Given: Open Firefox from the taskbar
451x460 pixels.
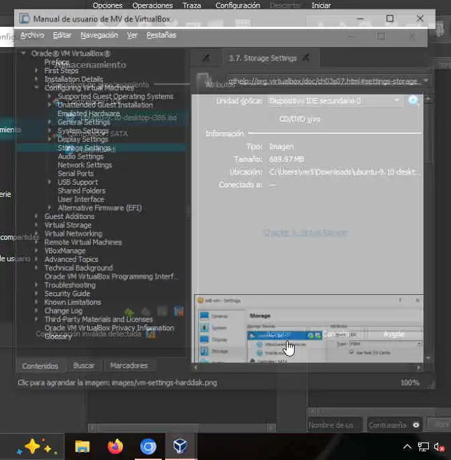Looking at the screenshot, I should point(115,447).
